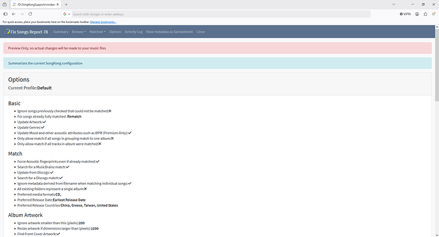
Task: Go to the Options page
Action: [115, 32]
